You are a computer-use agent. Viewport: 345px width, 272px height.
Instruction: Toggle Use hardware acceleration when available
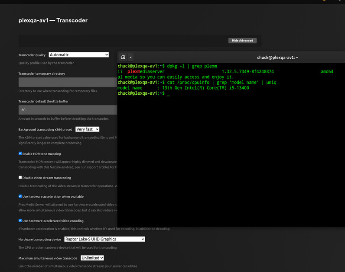pos(20,196)
